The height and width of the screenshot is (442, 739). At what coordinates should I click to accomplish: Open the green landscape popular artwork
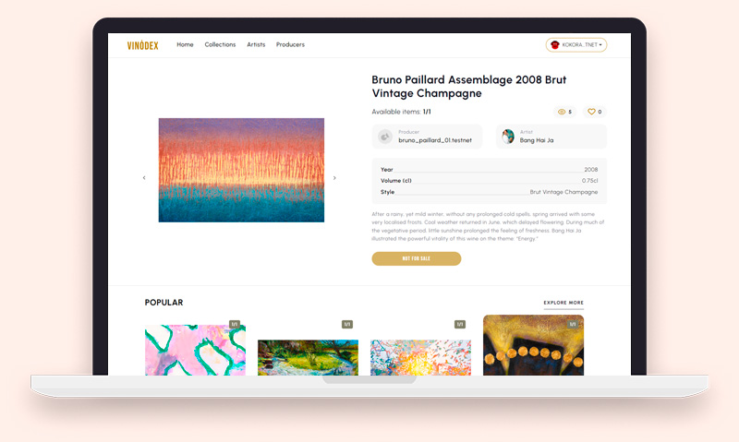(308, 357)
